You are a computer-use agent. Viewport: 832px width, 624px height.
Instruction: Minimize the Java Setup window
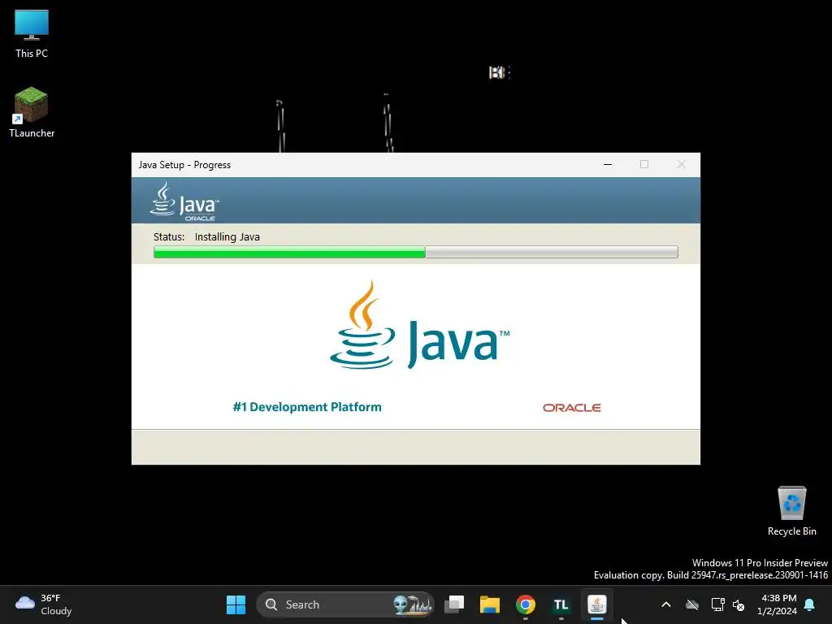click(608, 164)
